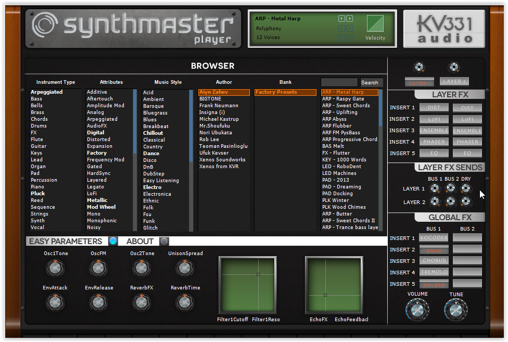Toggle ENSEMBLE in the first Layer FX column
The height and width of the screenshot is (342, 508).
(x=434, y=131)
